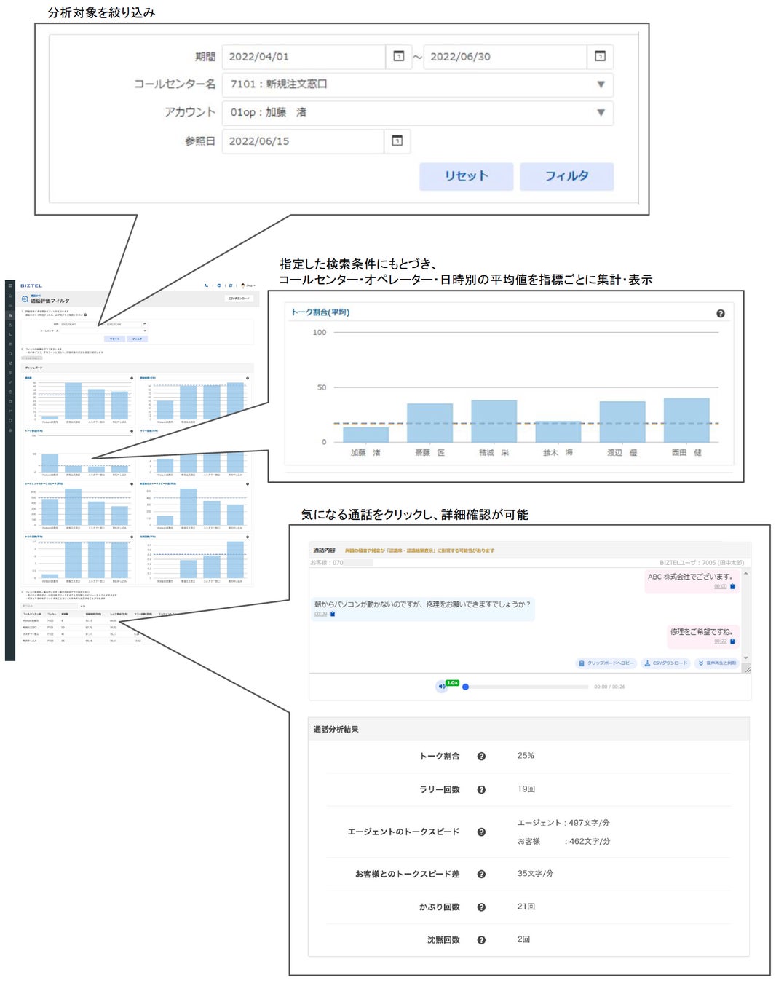Image resolution: width=776 pixels, height=983 pixels.
Task: Open calendar picker for reference date 2022/06/15
Action: pyautogui.click(x=397, y=141)
